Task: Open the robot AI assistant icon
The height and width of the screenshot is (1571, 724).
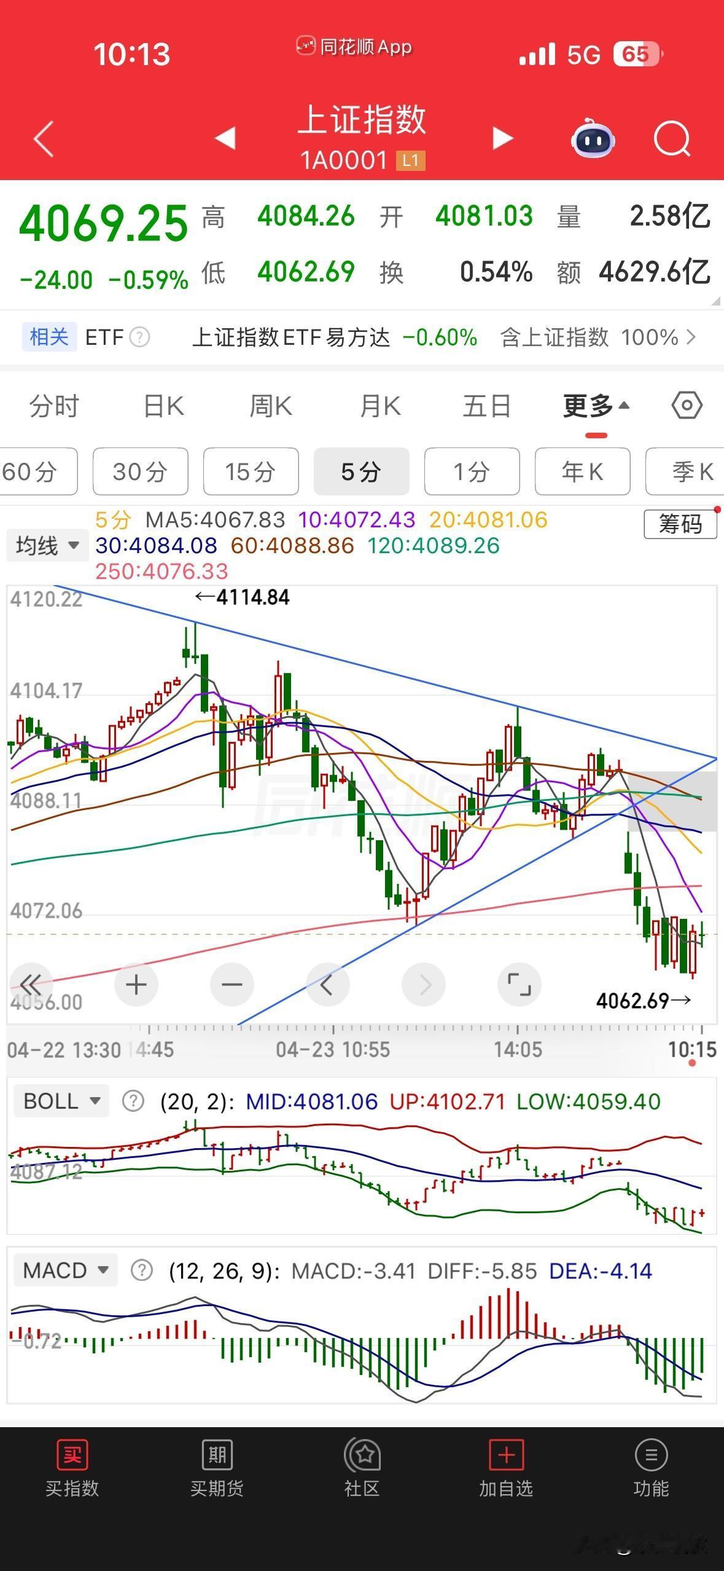Action: pos(593,139)
